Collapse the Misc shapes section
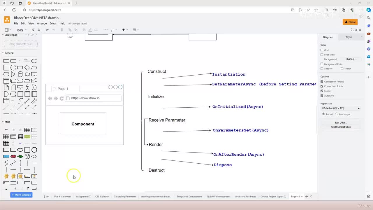Image resolution: width=373 pixels, height=210 pixels. coord(7,122)
